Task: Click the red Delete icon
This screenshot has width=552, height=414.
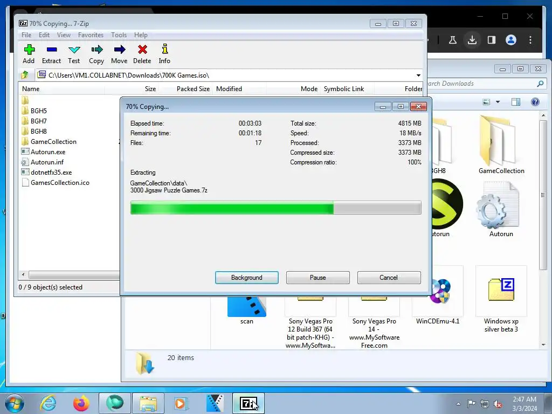Action: [x=142, y=54]
